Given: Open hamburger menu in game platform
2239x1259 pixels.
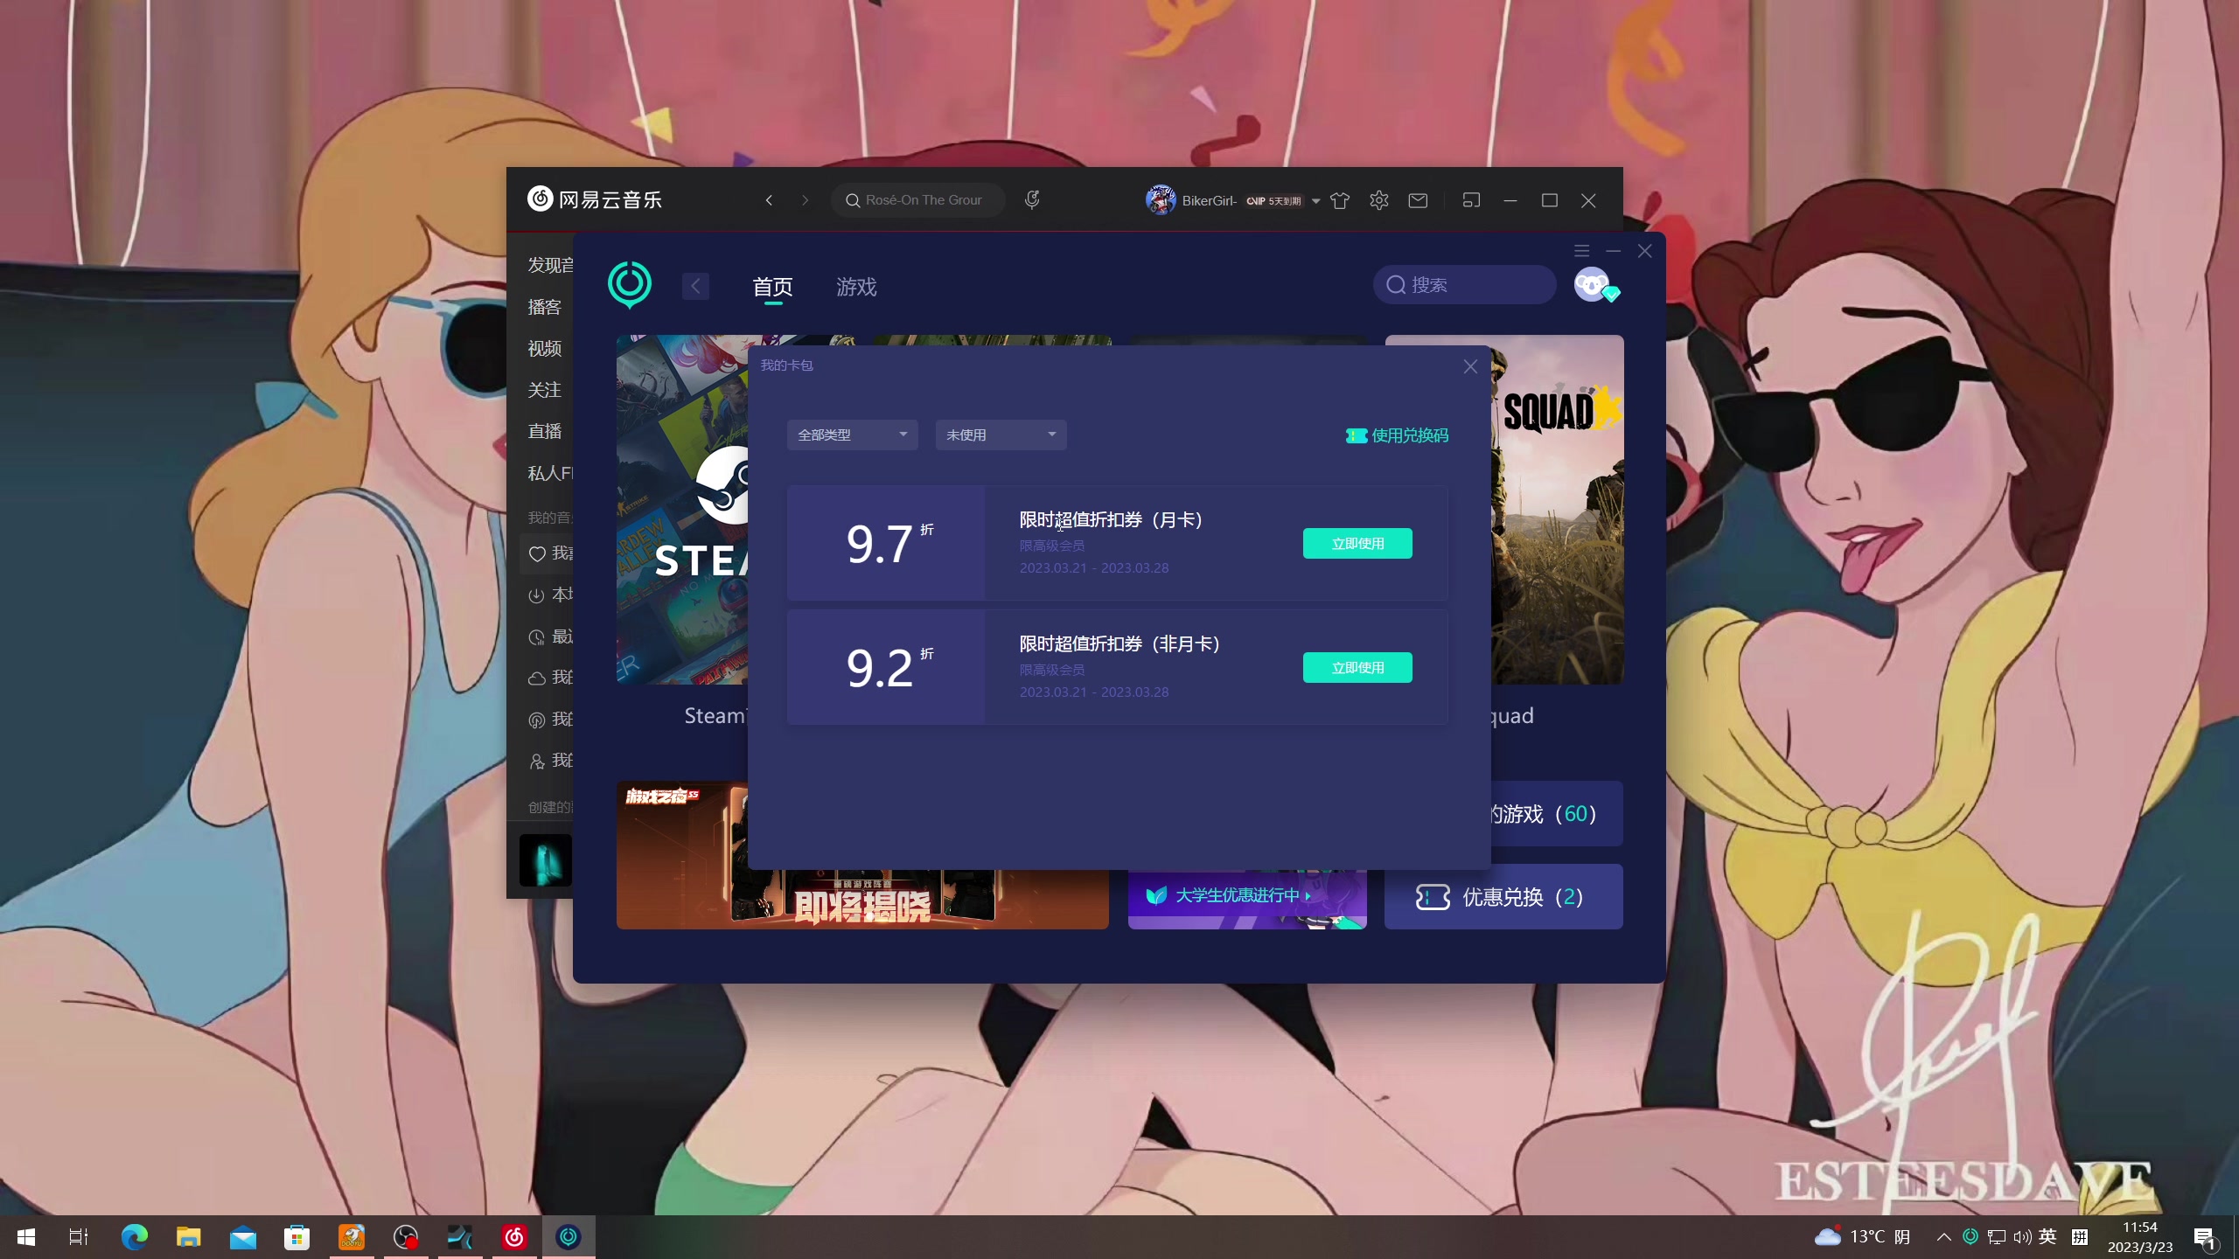Looking at the screenshot, I should pyautogui.click(x=1581, y=251).
